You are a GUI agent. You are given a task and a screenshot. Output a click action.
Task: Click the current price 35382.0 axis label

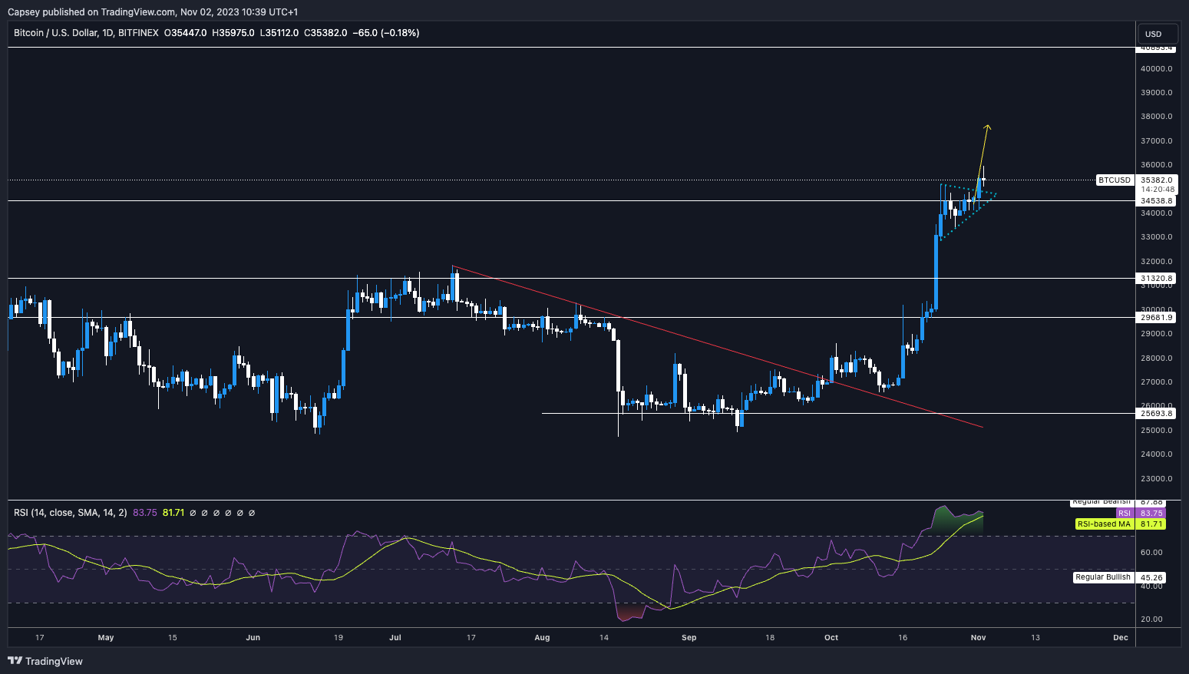pyautogui.click(x=1156, y=180)
